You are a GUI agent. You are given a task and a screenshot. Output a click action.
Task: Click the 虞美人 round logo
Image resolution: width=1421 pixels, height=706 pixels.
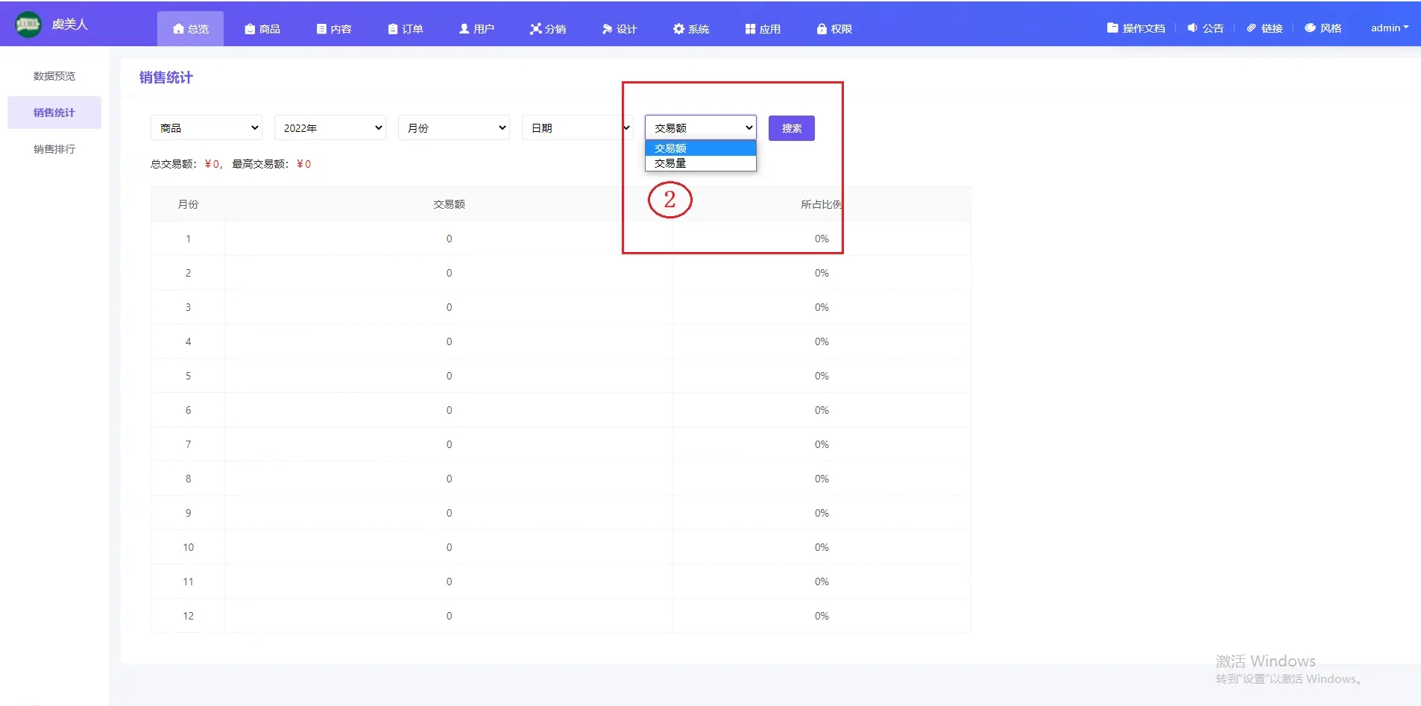pyautogui.click(x=28, y=25)
